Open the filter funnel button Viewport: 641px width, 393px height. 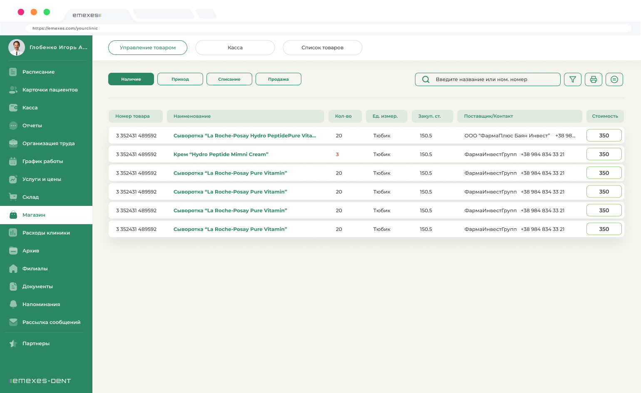(x=573, y=79)
